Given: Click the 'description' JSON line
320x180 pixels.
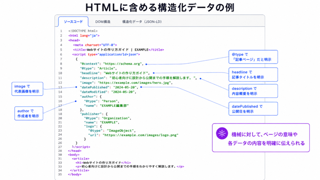Looking at the screenshot, I should (138, 78).
